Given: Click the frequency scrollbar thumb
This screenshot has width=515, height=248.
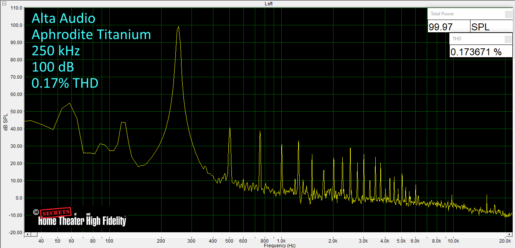Looking at the screenshot, I should [34, 235].
